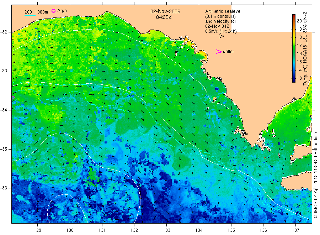Viewport: 320px width, 235px height.
Task: Click the latitude label -34
Action: [x=4, y=110]
